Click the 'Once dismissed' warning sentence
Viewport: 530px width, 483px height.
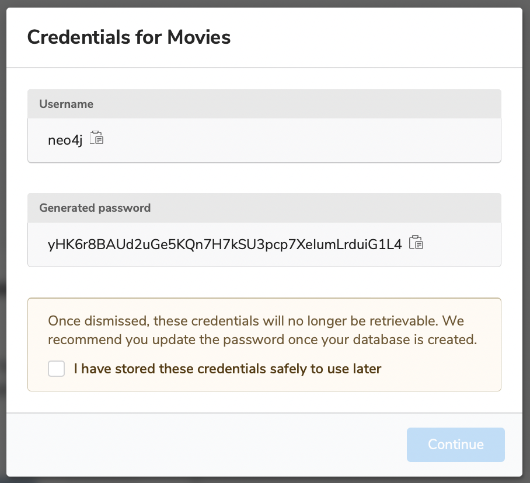[x=256, y=321]
